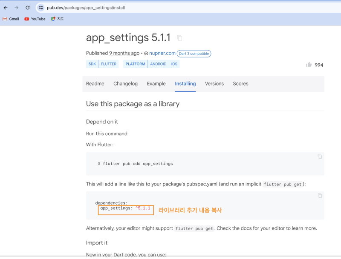Click the browser forward arrow
Viewport: 341px width, 259px height.
point(17,8)
